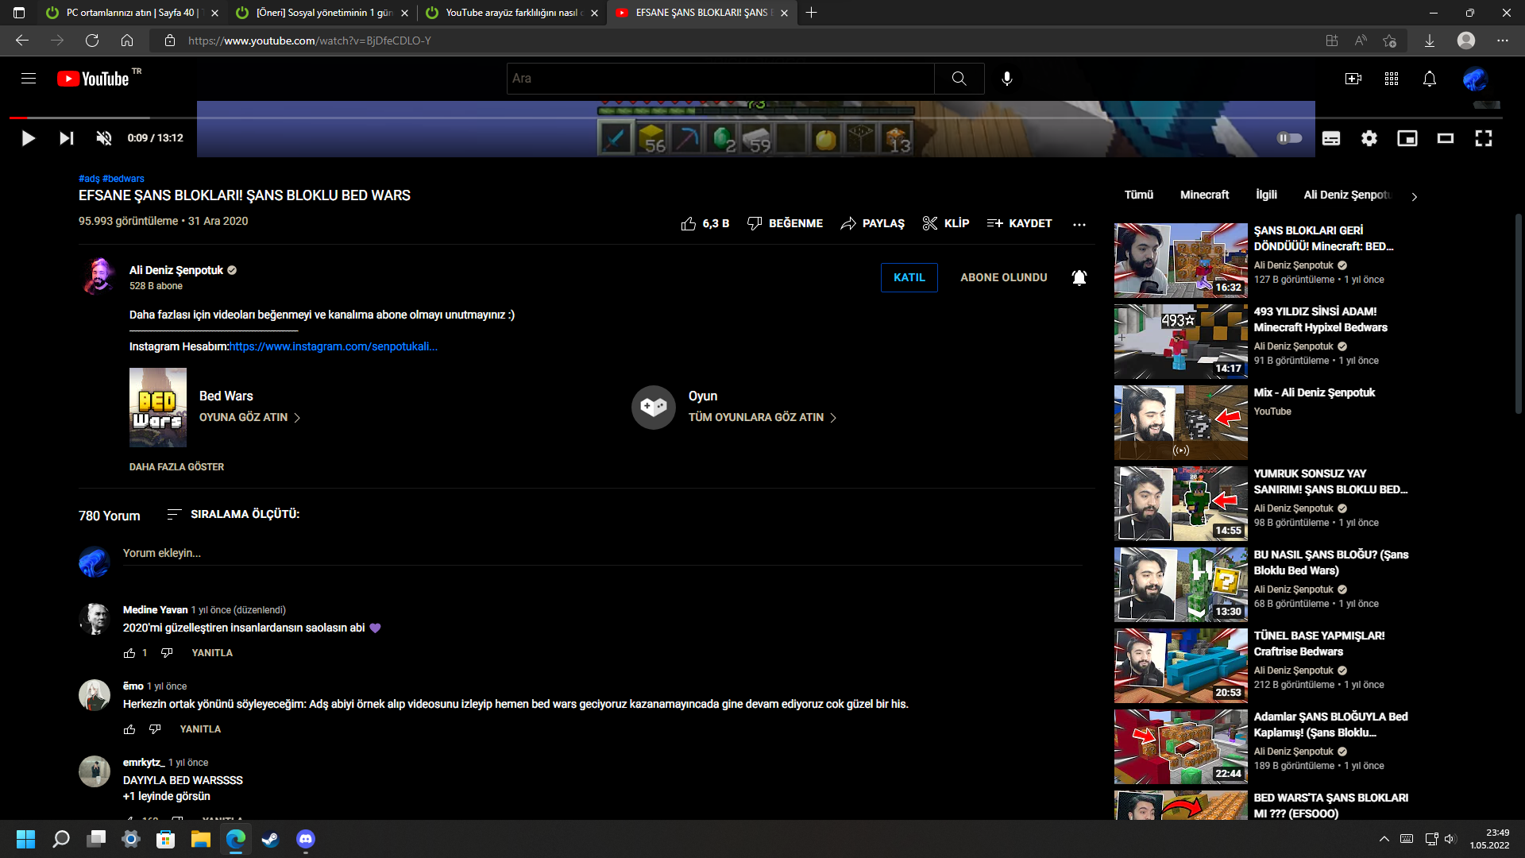The height and width of the screenshot is (858, 1525).
Task: Select the İlgili filter chip
Action: click(x=1266, y=195)
